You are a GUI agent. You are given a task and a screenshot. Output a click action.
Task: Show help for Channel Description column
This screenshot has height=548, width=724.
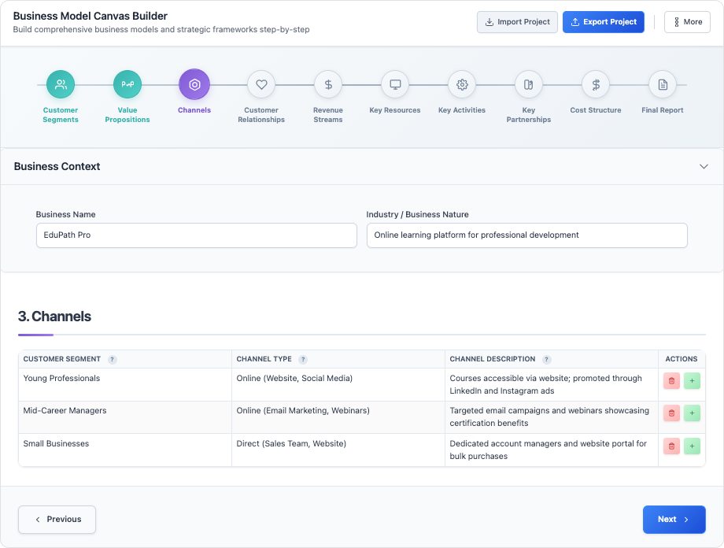[x=546, y=360]
